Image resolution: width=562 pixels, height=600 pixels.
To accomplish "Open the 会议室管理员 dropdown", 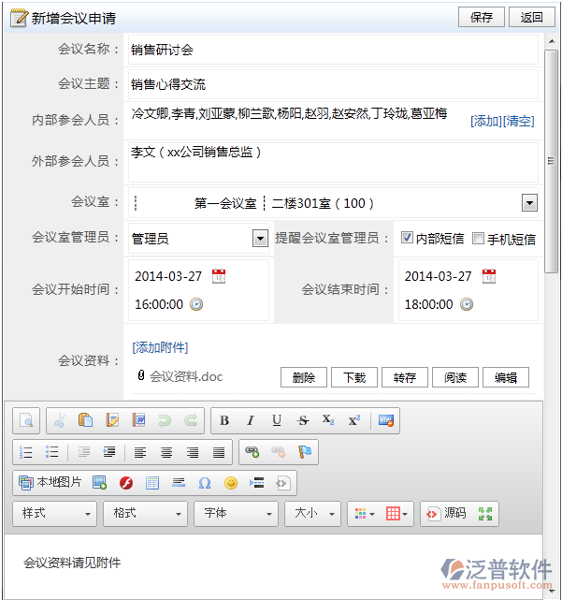I will 260,239.
